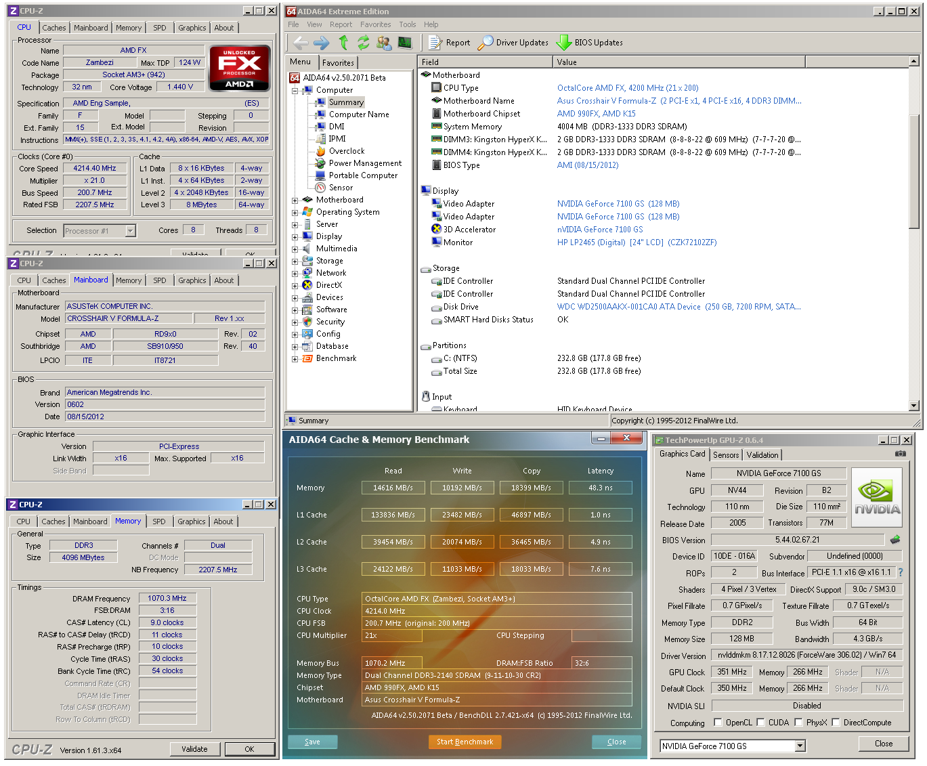Open the AMD 990FX, AMD K15 chipset link
The width and height of the screenshot is (927, 766).
(x=596, y=114)
